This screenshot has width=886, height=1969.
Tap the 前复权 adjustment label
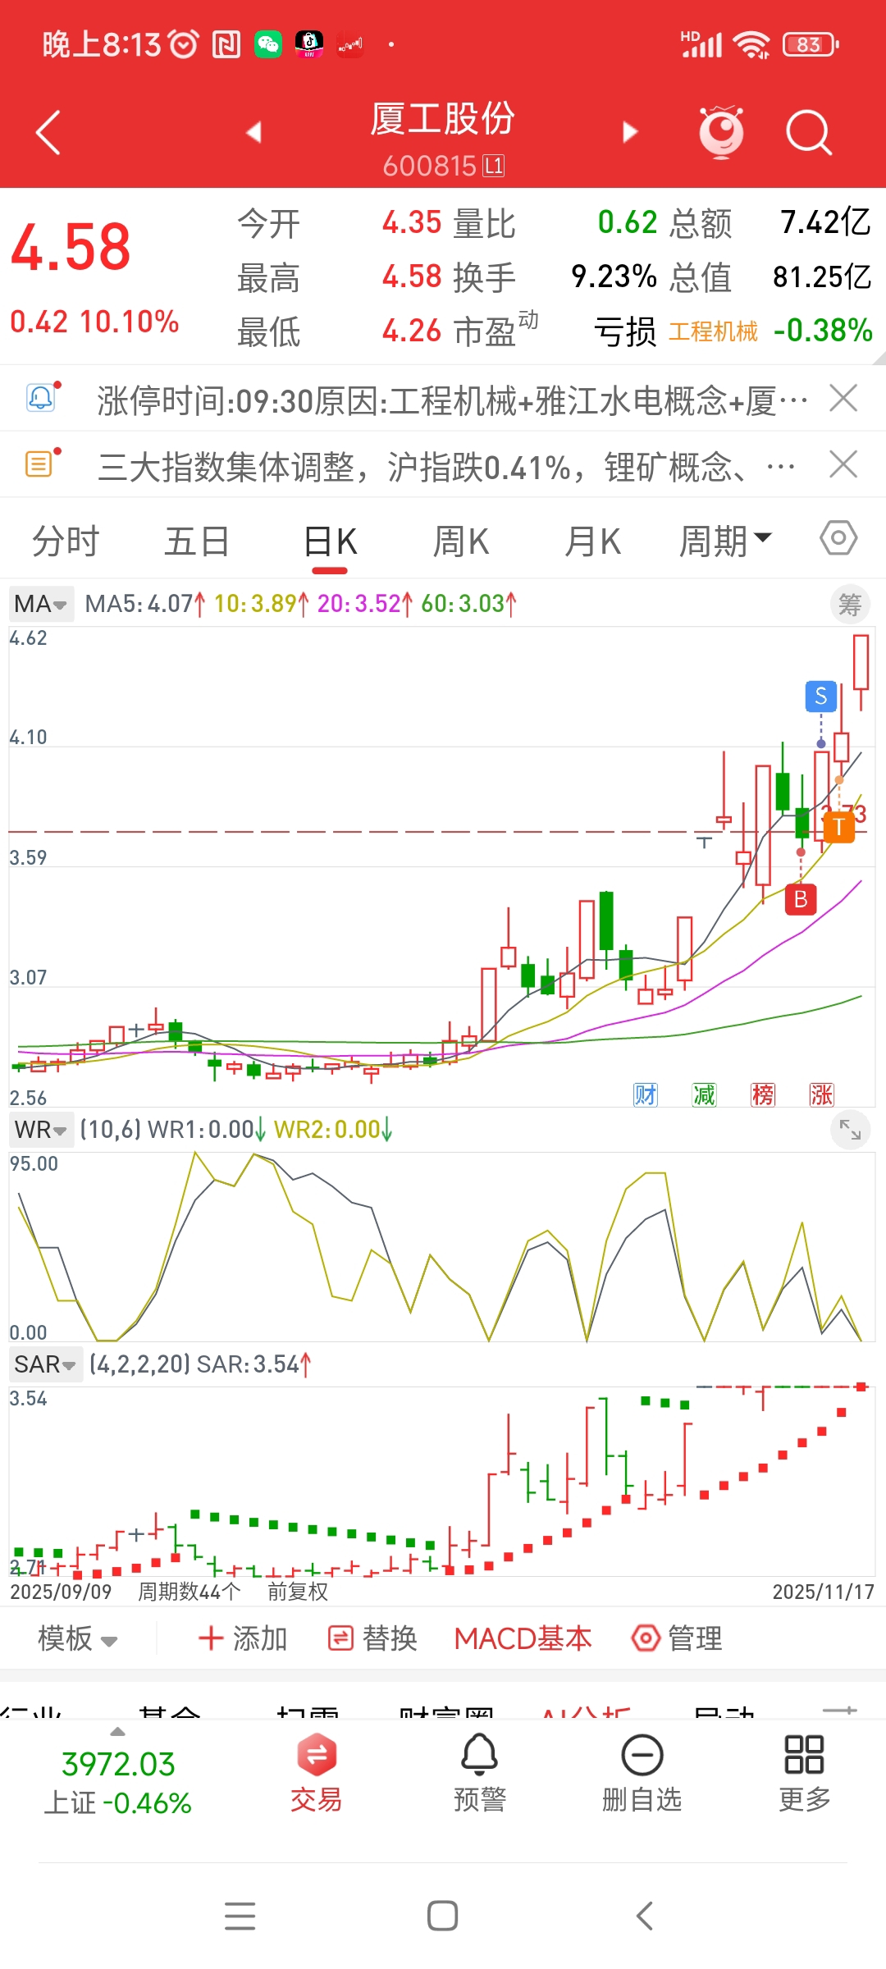point(298,1592)
